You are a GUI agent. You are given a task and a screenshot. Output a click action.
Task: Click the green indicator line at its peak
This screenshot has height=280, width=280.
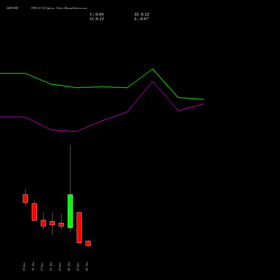(152, 69)
